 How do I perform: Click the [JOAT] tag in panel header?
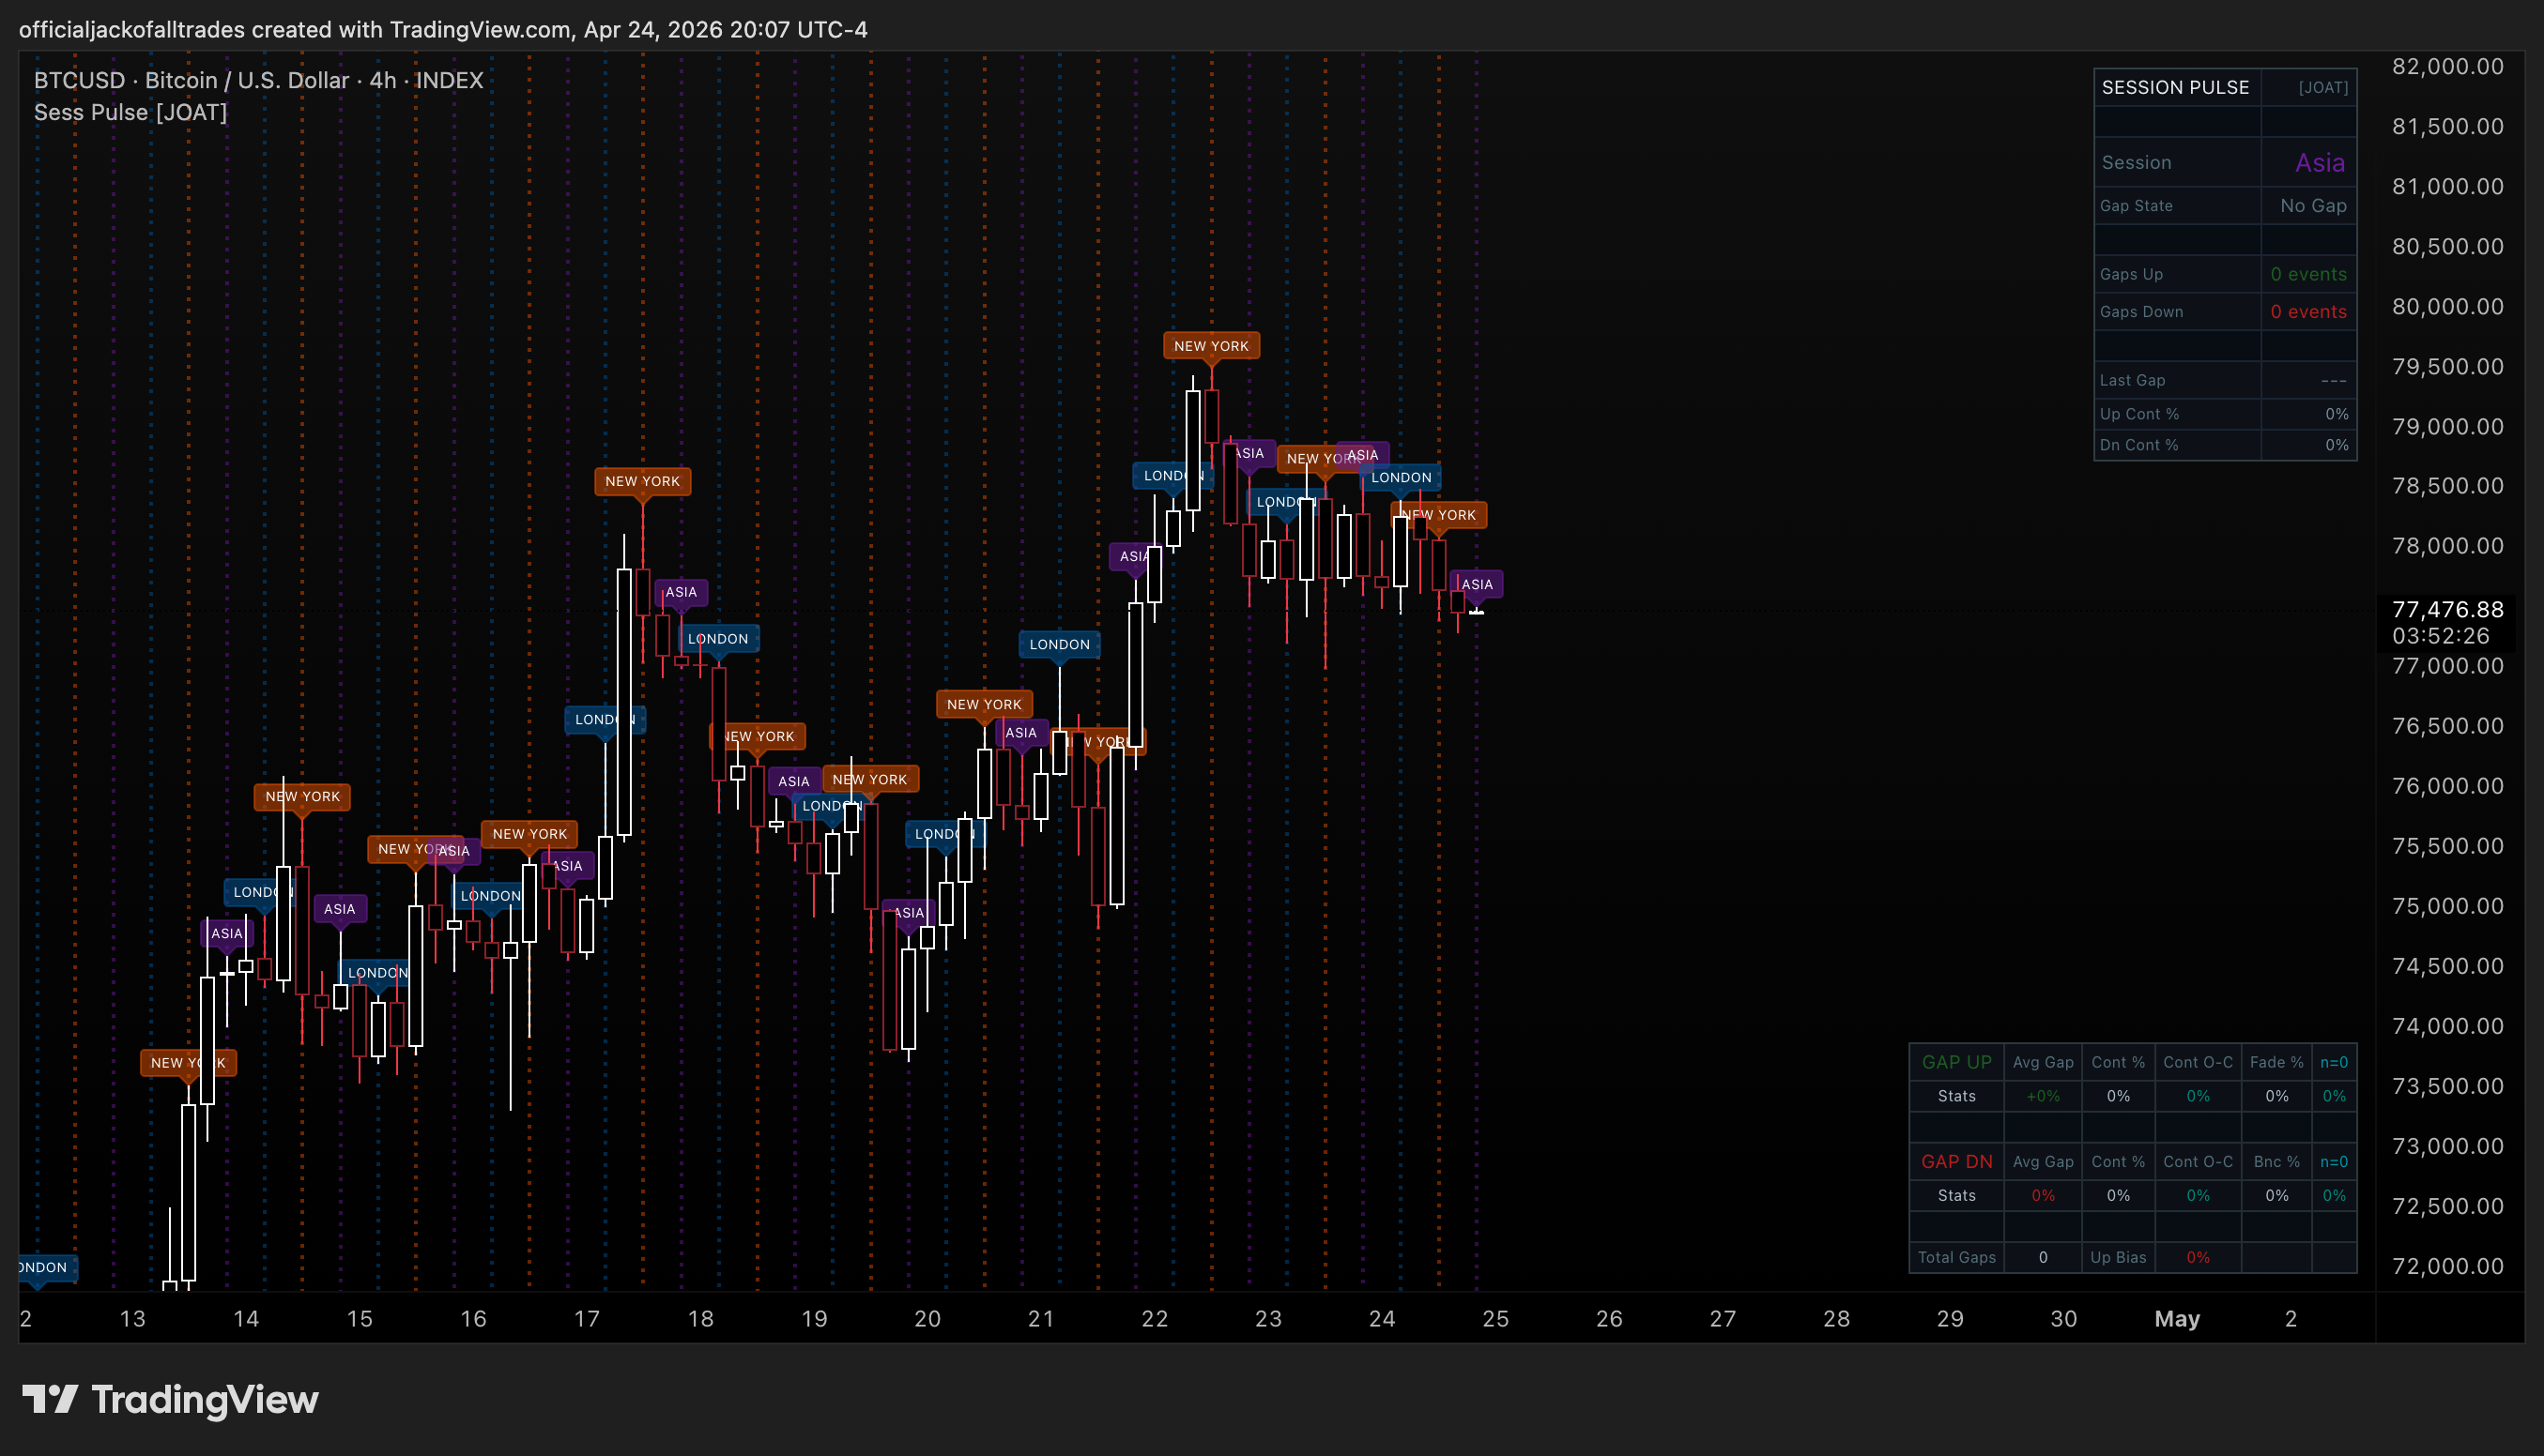[2322, 88]
